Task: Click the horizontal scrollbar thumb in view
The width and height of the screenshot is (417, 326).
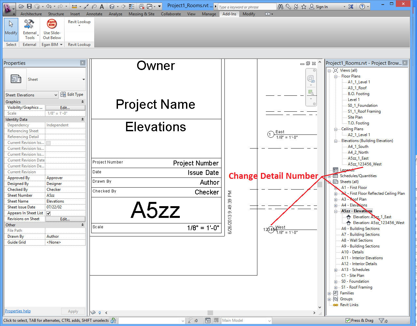Action: (x=210, y=313)
